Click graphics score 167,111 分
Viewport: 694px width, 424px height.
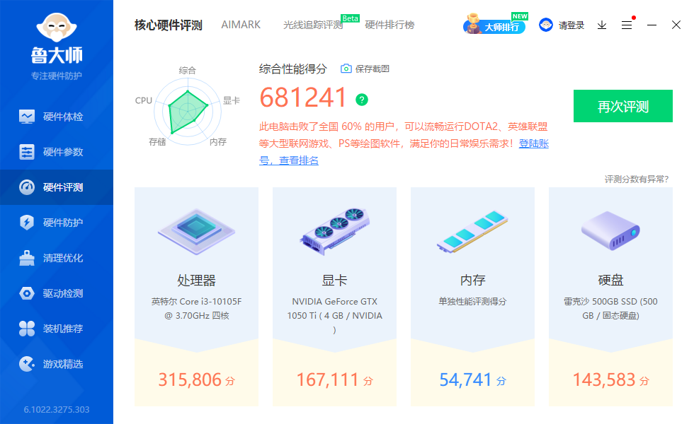(x=334, y=379)
